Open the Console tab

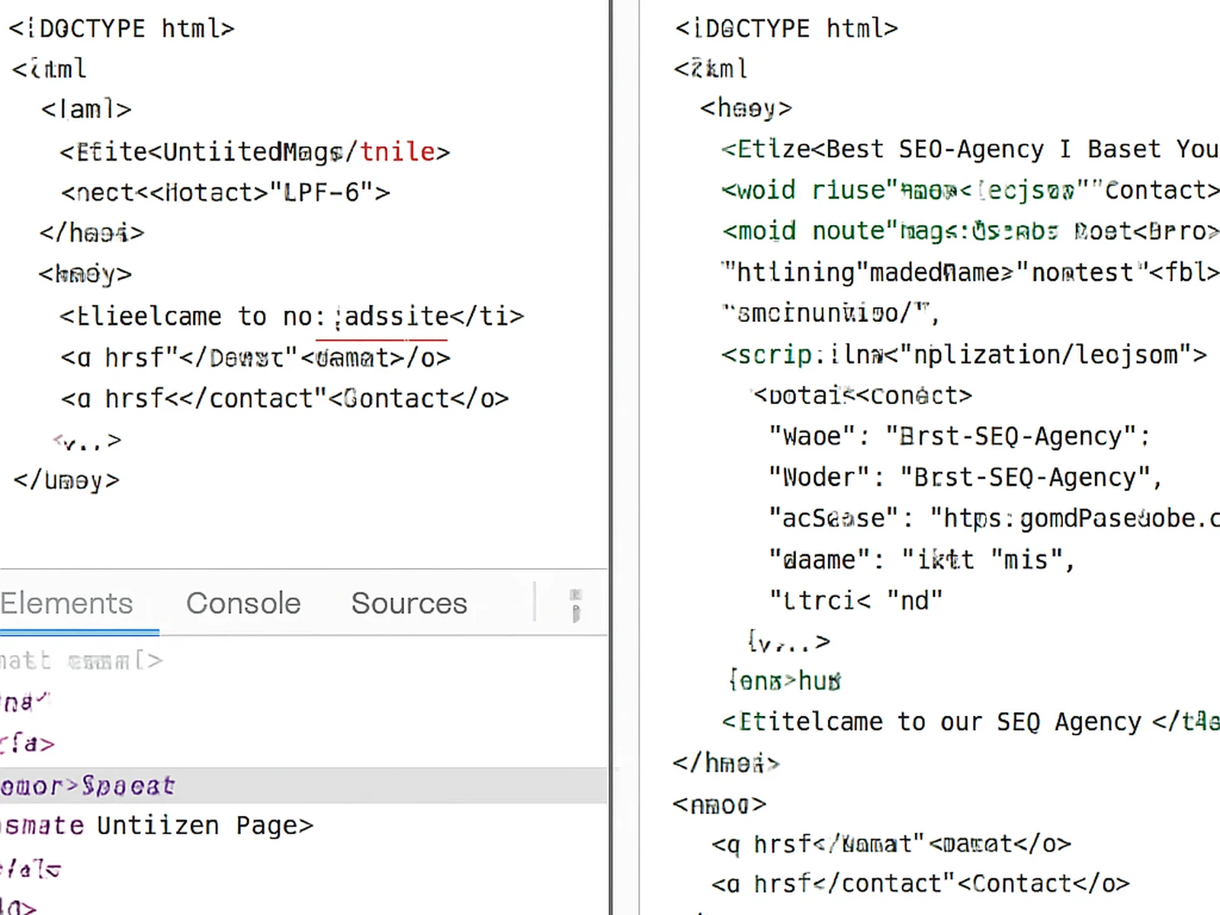(243, 603)
